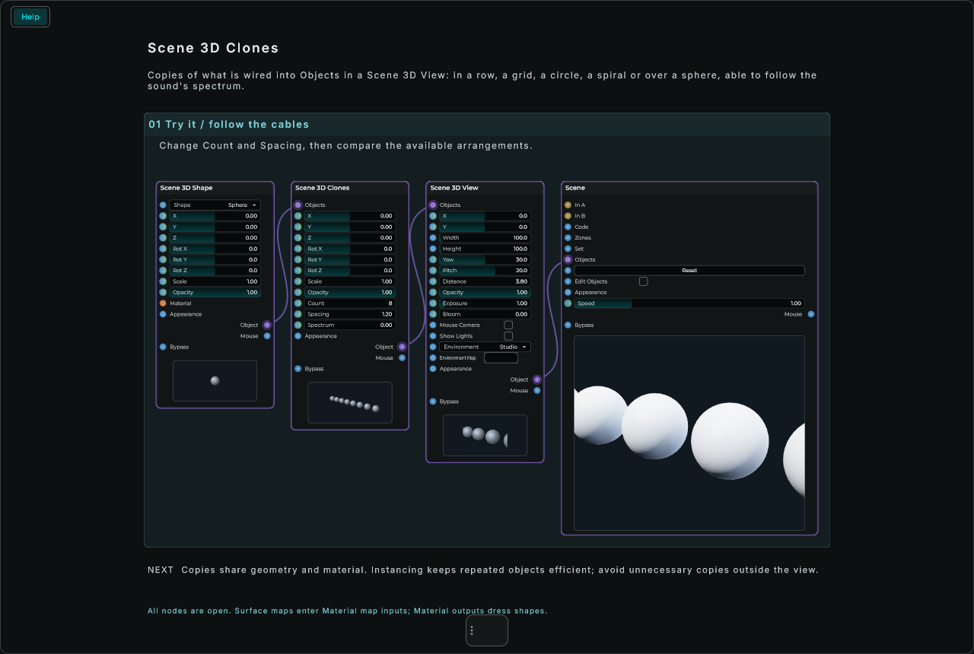Click the Zones input port on Scene node
This screenshot has height=654, width=974.
[x=568, y=238]
